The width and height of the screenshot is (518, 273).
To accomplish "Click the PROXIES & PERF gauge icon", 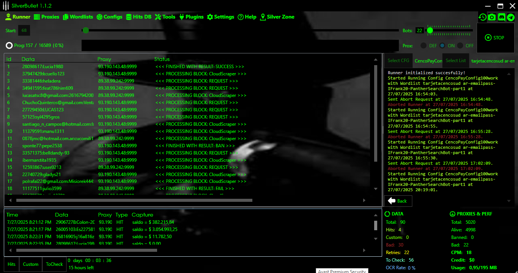I will point(452,214).
